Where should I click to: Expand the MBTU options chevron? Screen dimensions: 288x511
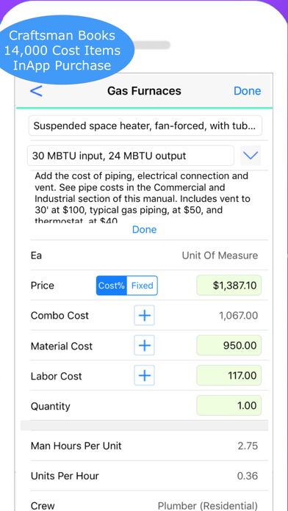coord(251,156)
